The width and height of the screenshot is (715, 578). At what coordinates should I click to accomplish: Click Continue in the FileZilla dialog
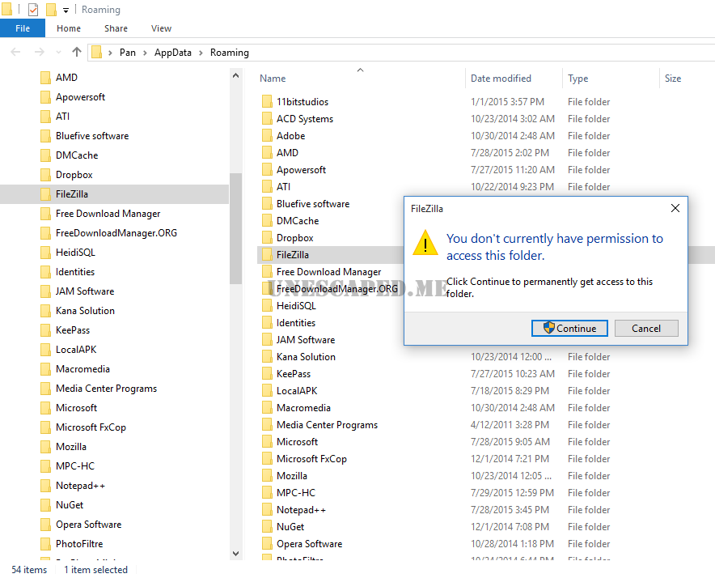569,328
